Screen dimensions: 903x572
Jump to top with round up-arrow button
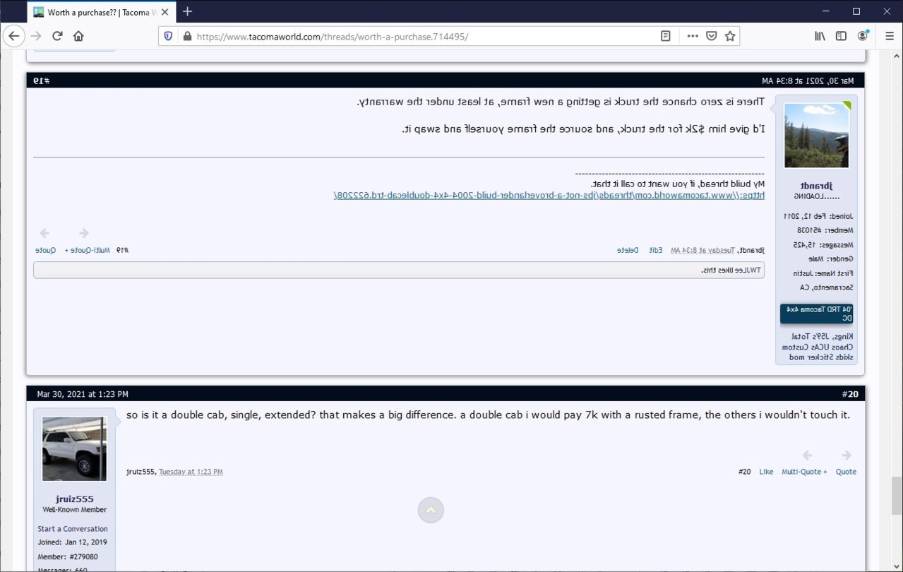click(431, 510)
